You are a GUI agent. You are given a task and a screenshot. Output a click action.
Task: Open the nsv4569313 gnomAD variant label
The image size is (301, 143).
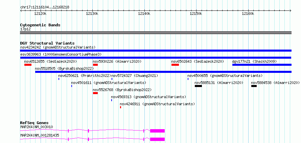click(x=148, y=97)
